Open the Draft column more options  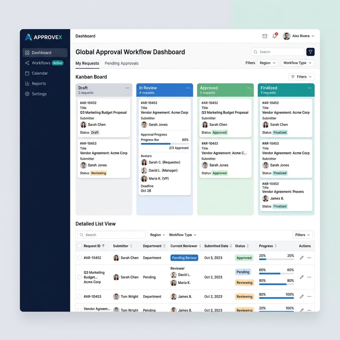pyautogui.click(x=127, y=88)
